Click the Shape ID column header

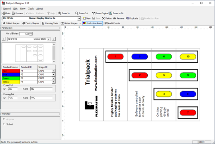point(47,67)
